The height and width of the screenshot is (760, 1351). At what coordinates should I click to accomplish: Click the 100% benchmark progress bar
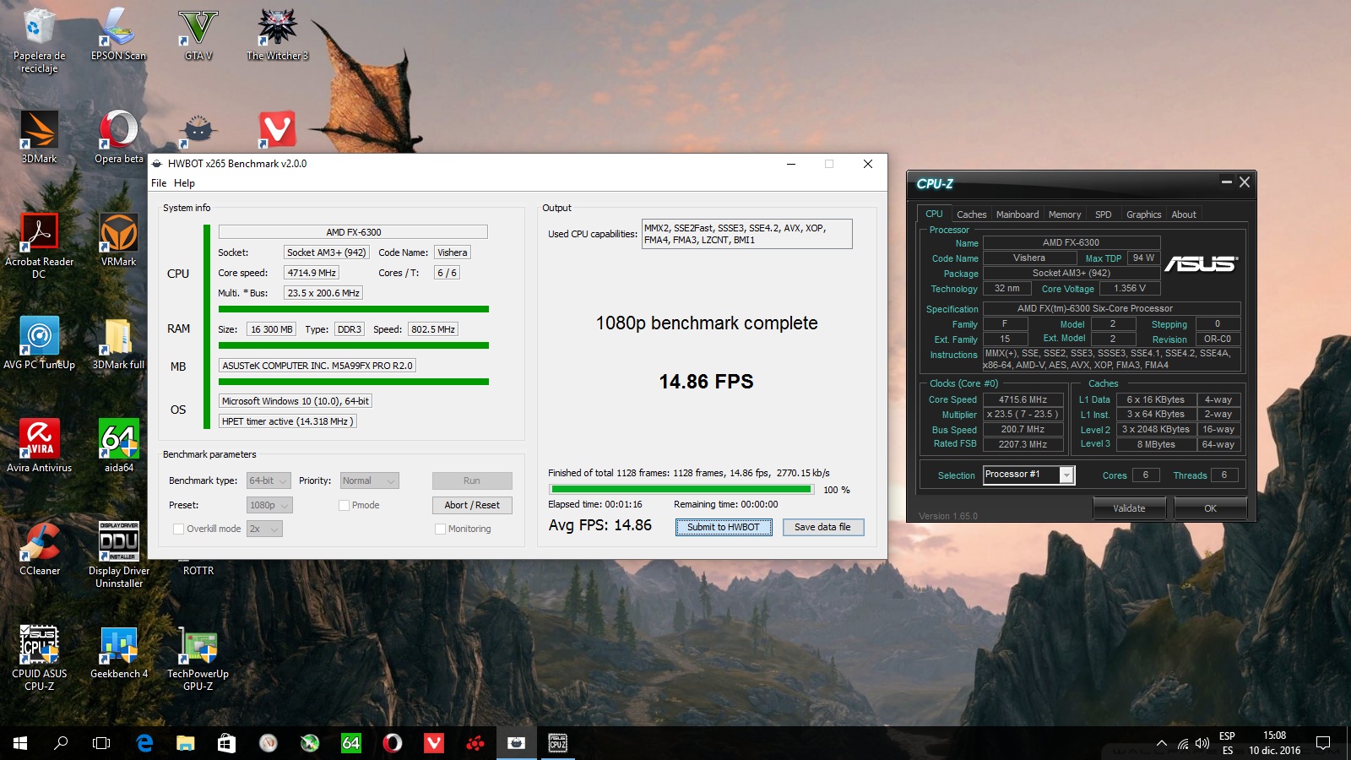click(681, 489)
